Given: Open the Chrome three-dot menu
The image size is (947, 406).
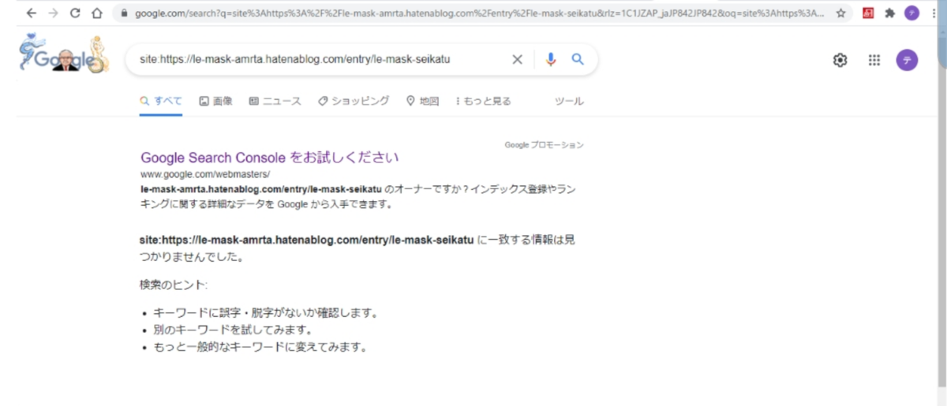Looking at the screenshot, I should pos(933,13).
